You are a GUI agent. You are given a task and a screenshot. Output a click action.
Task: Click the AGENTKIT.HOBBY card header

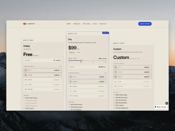pos(43,40)
